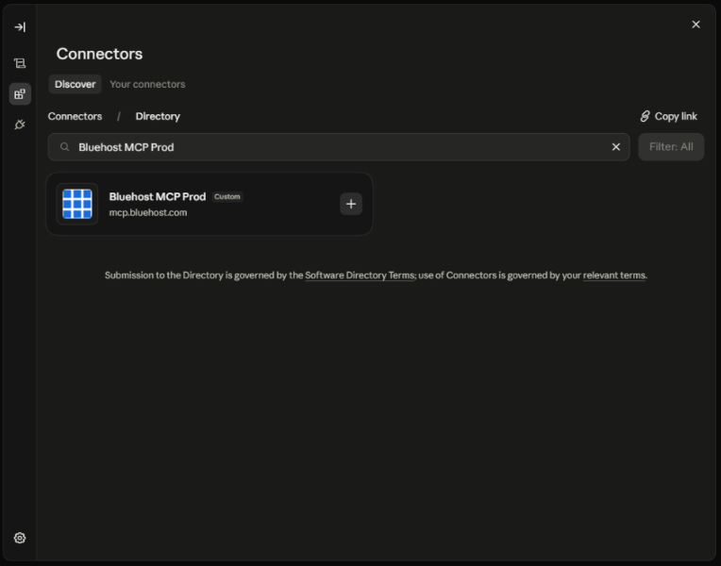Open the Bluehost MCP Prod card title
721x566 pixels.
158,197
